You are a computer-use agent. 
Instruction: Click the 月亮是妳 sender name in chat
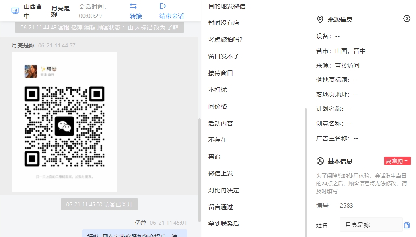pyautogui.click(x=23, y=45)
